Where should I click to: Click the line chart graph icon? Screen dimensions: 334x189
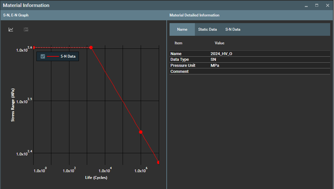[x=11, y=29]
